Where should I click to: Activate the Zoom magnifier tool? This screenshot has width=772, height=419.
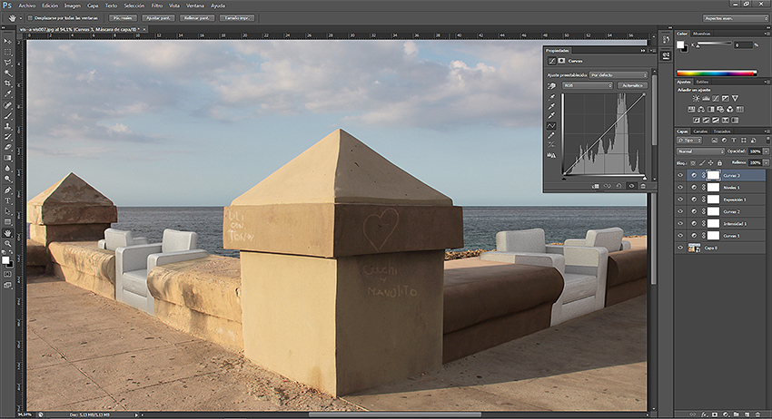click(8, 243)
